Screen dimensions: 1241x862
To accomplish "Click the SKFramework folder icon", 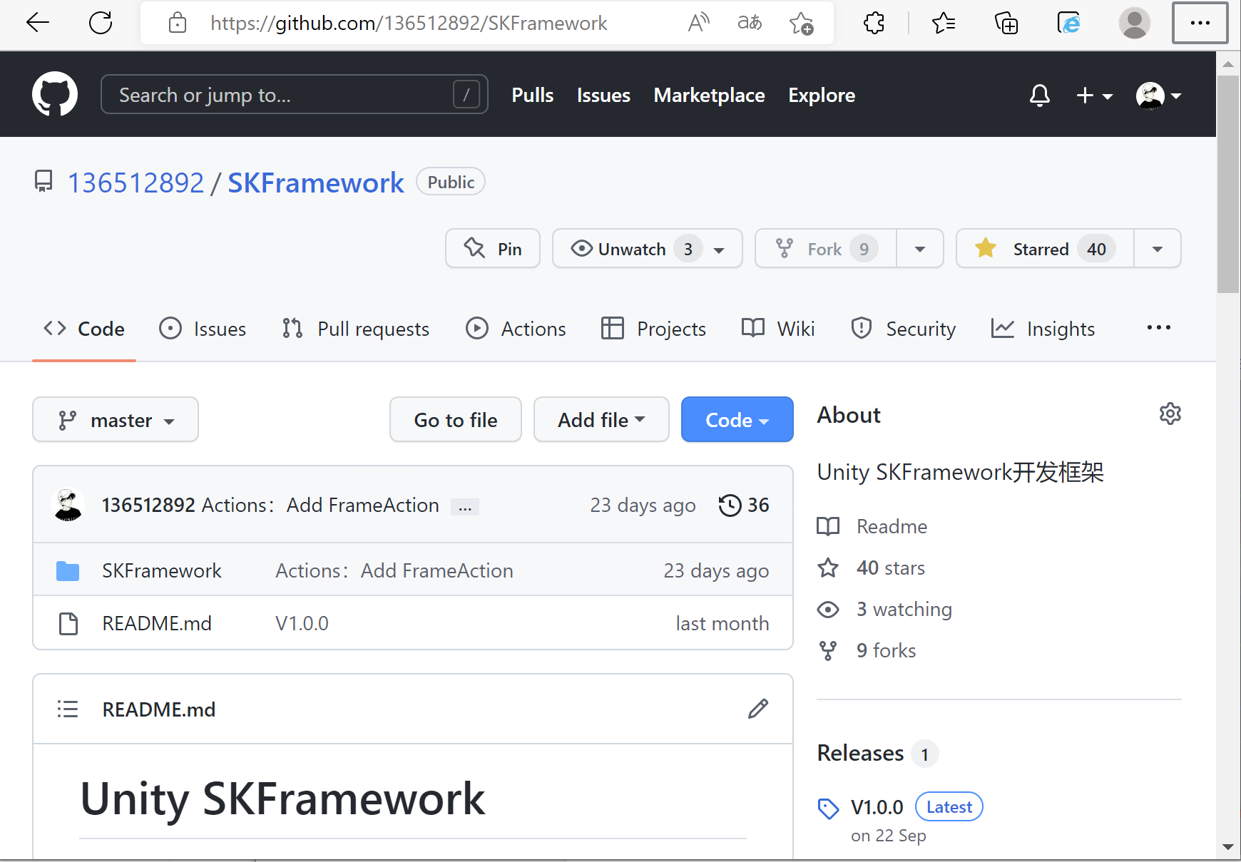I will tap(68, 570).
